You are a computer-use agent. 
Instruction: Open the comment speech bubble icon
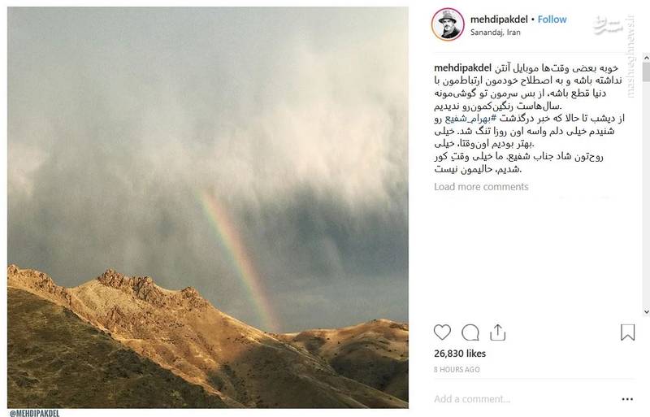pyautogui.click(x=470, y=332)
